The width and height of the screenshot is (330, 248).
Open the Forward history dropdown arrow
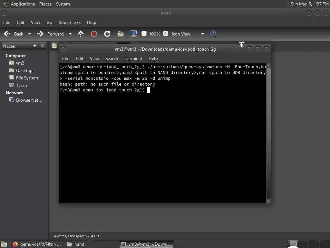(70, 34)
